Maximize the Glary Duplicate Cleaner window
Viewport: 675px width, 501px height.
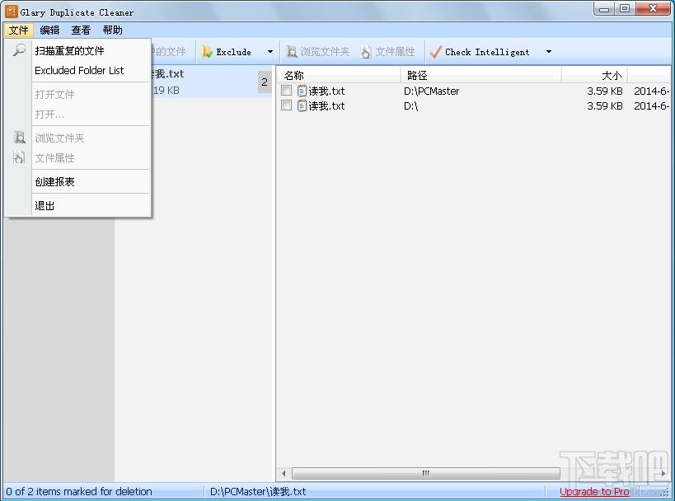[x=625, y=8]
